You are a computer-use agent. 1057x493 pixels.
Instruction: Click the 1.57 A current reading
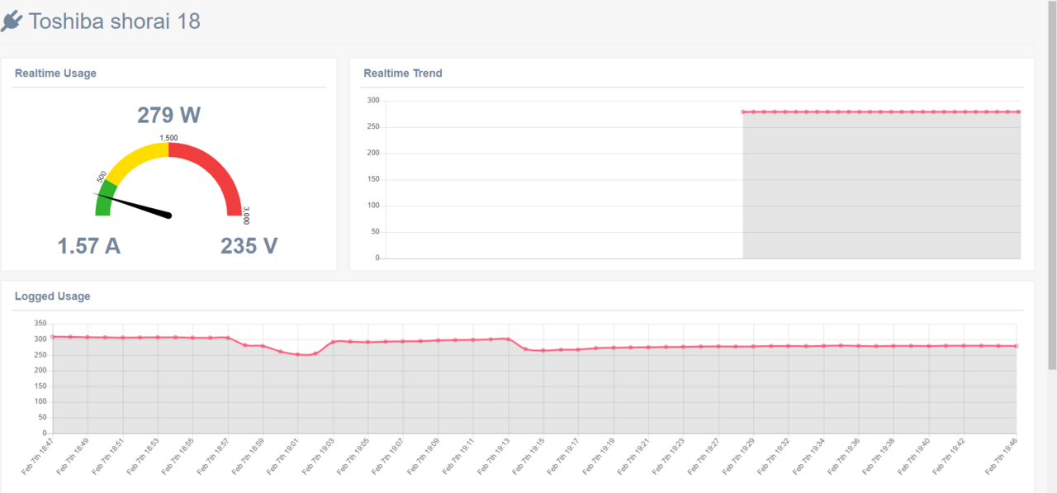[x=89, y=246]
